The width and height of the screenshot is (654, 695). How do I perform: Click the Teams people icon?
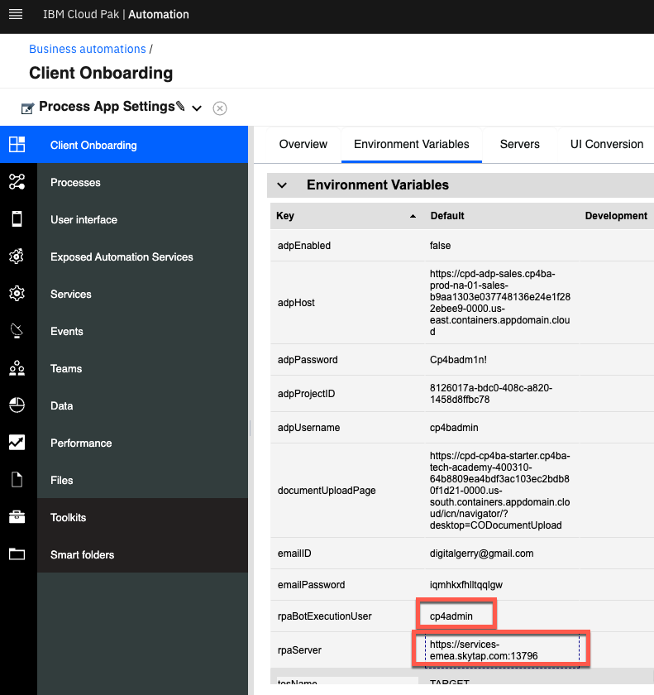(x=17, y=368)
